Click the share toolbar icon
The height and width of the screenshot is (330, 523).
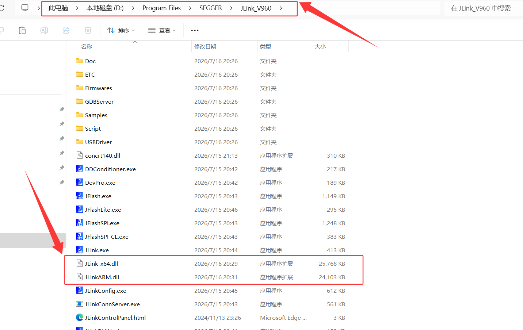pos(66,30)
